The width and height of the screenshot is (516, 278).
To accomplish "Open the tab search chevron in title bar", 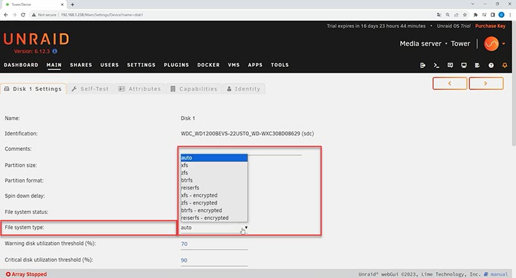I will pos(473,4).
